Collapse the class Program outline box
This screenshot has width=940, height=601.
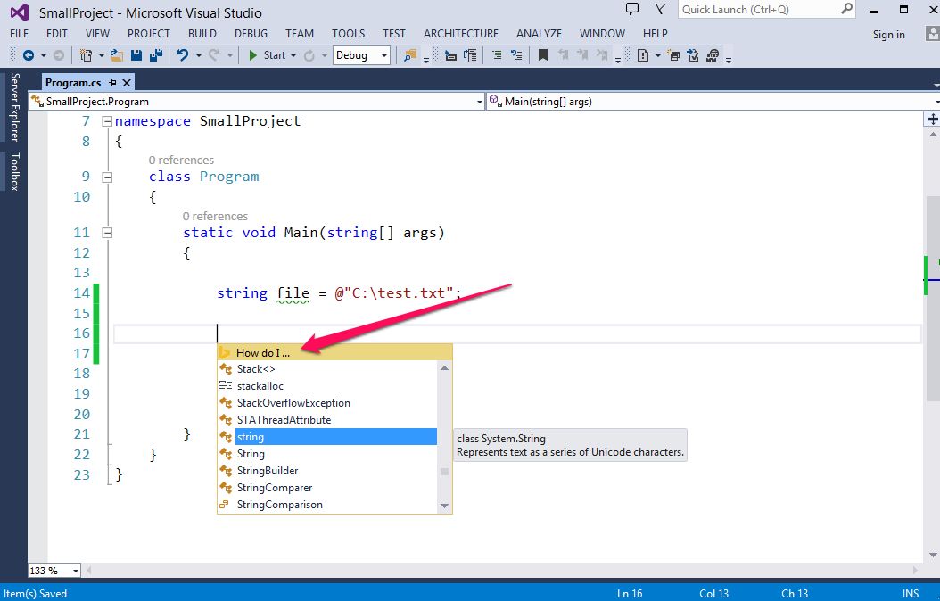point(107,177)
